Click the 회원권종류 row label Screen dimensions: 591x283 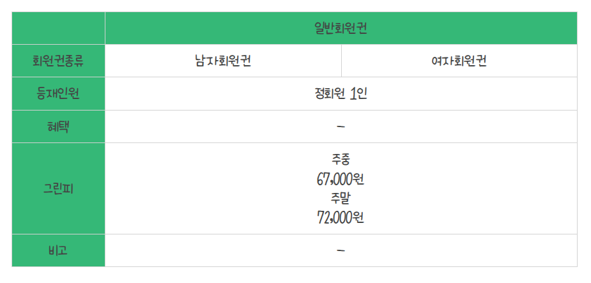[x=58, y=61]
